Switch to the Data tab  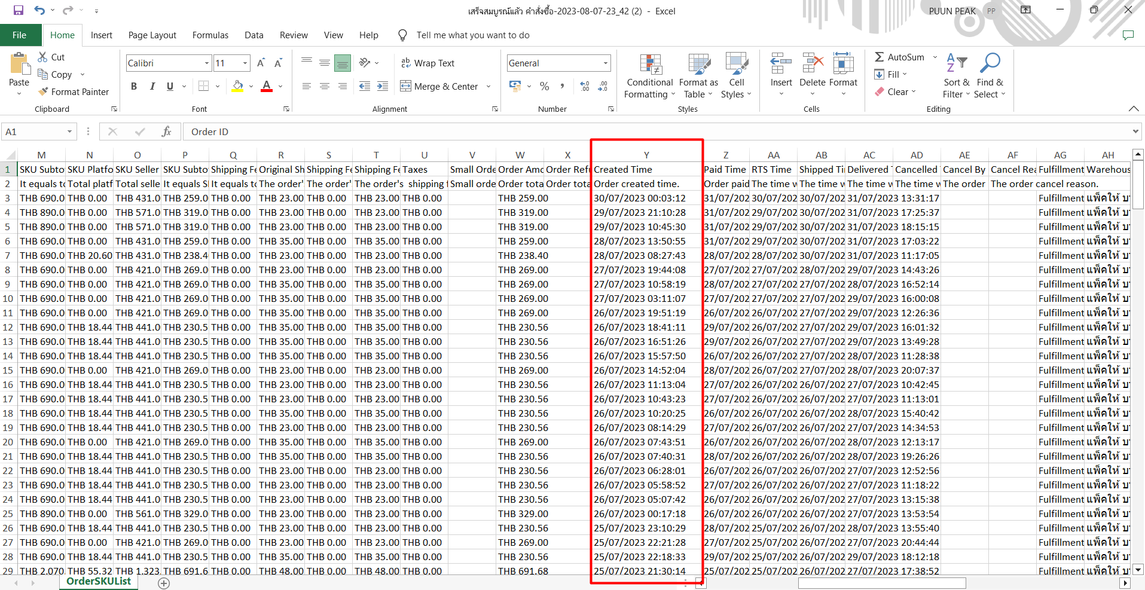[254, 35]
